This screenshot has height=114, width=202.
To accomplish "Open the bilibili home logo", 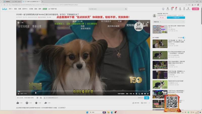I will pyautogui.click(x=5, y=9).
